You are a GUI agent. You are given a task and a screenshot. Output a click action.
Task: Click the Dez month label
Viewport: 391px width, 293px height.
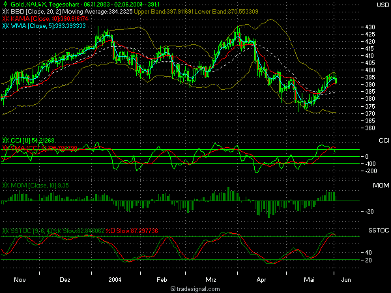click(65, 280)
